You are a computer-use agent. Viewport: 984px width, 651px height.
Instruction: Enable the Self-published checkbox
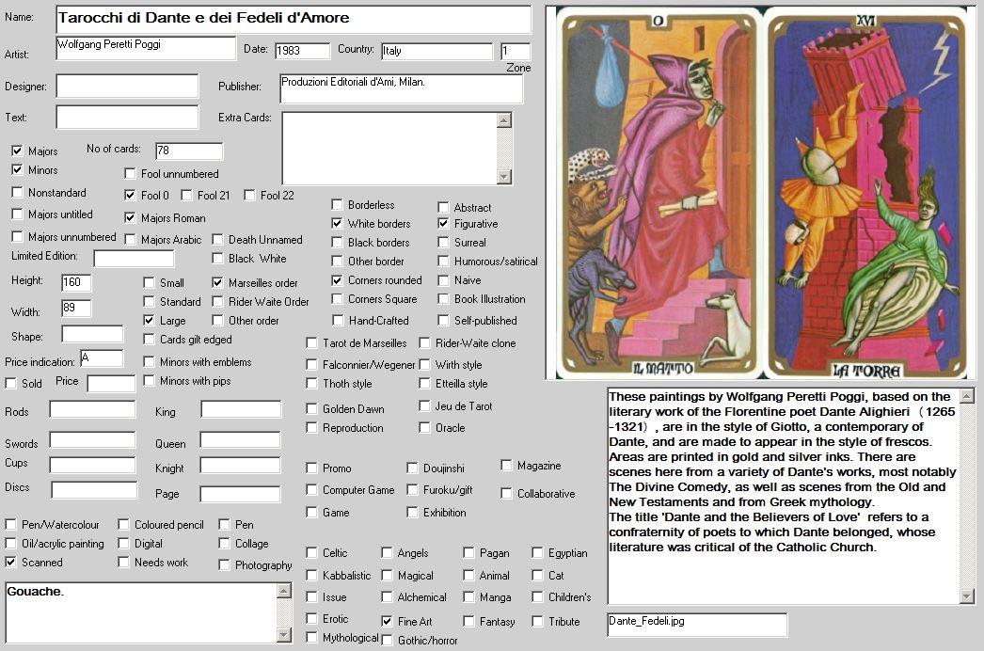(443, 320)
